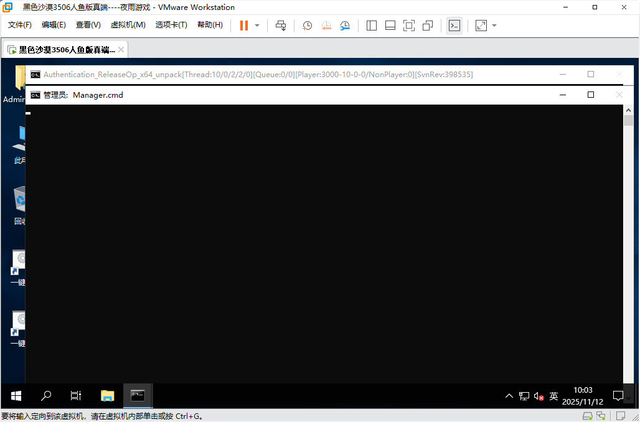
Task: Toggle the library sidebar view
Action: (372, 26)
